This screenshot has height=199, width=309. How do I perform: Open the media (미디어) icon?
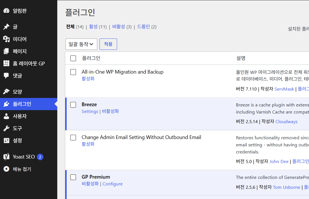6,39
